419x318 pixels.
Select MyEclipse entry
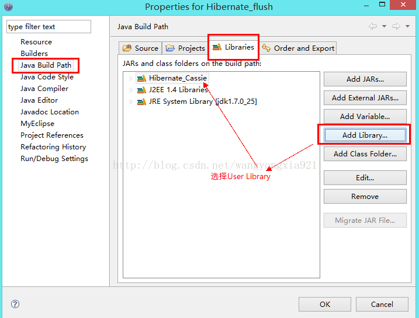(37, 124)
